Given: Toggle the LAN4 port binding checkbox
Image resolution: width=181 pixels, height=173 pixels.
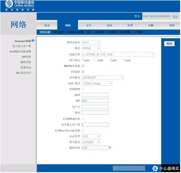Looking at the screenshot, I should tap(123, 60).
